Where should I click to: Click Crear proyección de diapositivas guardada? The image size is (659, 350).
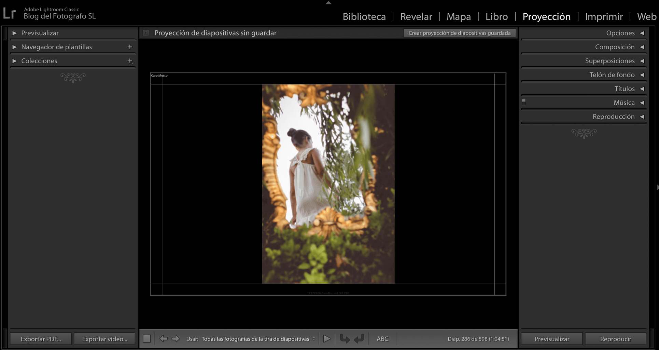coord(460,33)
